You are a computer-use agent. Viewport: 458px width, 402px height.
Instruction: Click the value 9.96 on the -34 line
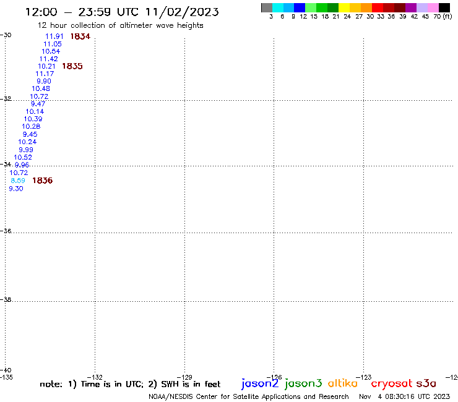pos(22,165)
